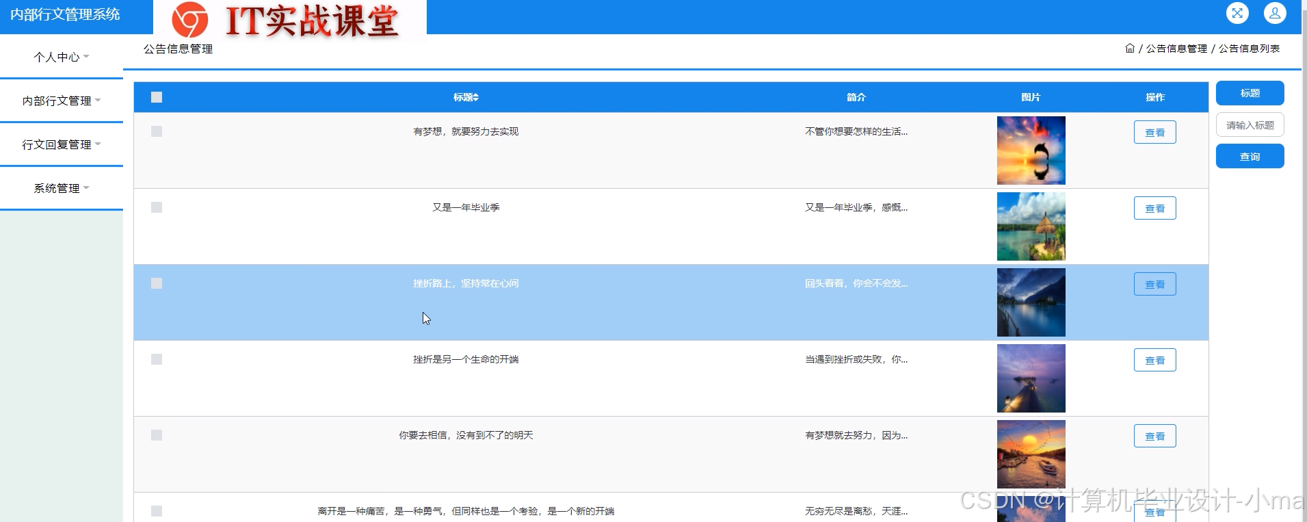Open the beach hut thumbnail image
This screenshot has height=522, width=1307.
(1031, 226)
